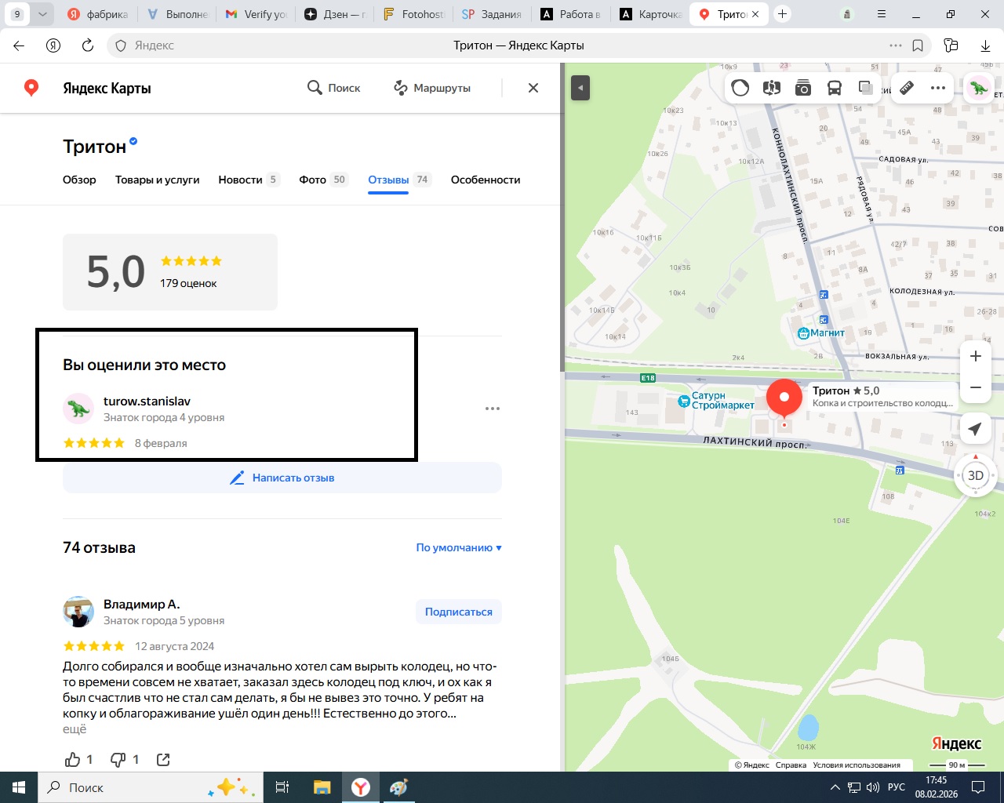Click the red Тритон map marker
The image size is (1004, 803).
coord(784,398)
